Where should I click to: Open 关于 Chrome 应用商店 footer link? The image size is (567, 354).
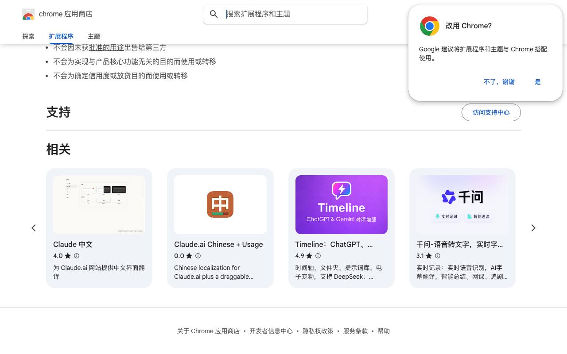point(208,331)
